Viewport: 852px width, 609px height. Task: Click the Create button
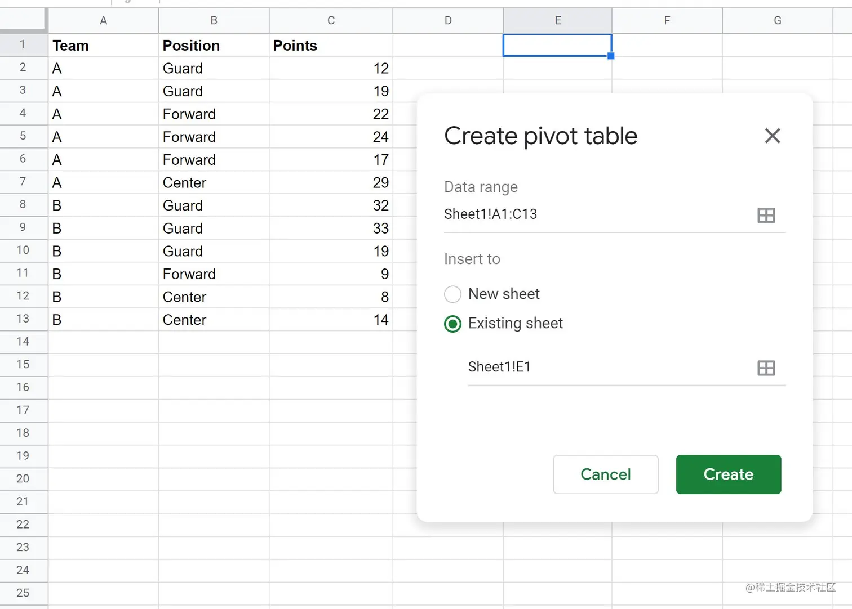point(729,474)
